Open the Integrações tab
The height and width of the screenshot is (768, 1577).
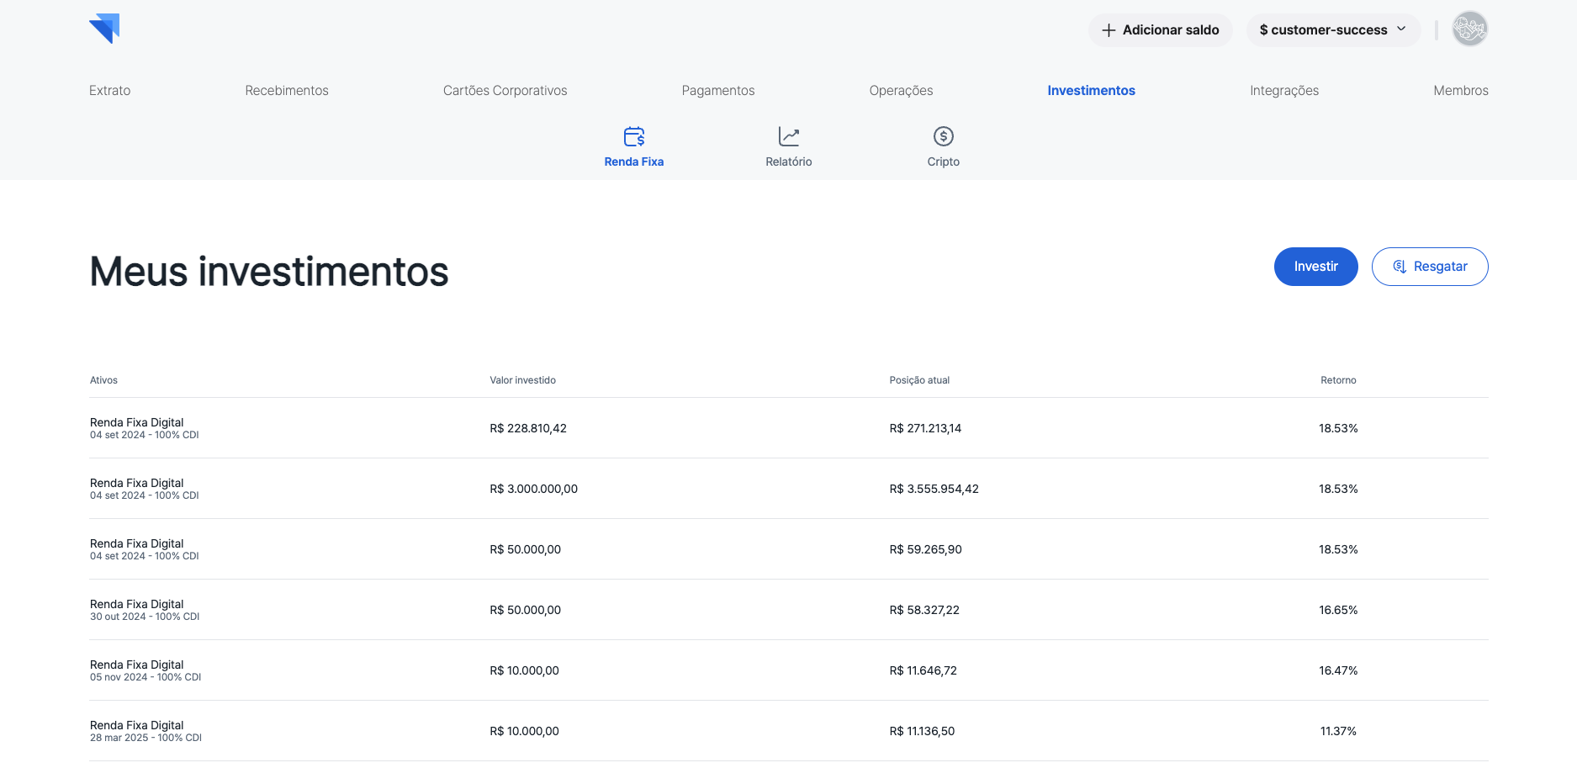(1283, 91)
